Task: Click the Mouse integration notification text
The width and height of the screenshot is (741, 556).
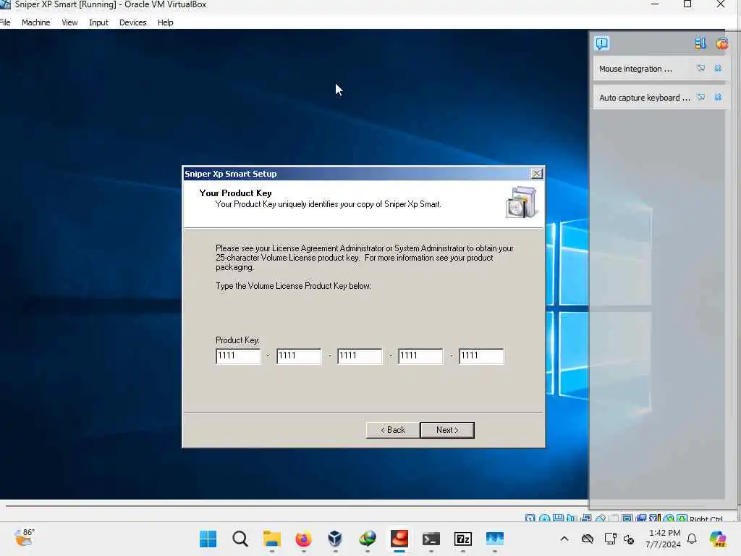Action: [x=635, y=69]
